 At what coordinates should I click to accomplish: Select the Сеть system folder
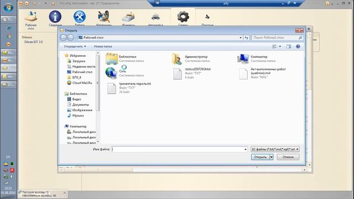pos(124,72)
